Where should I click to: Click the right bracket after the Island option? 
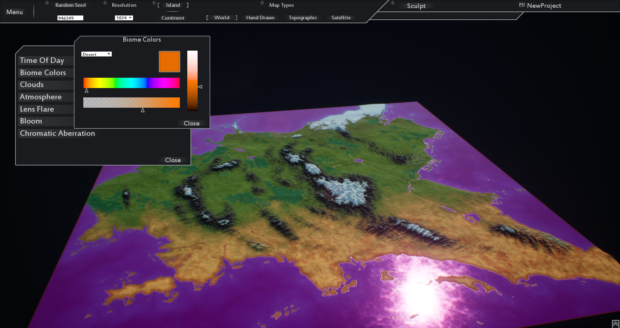187,5
